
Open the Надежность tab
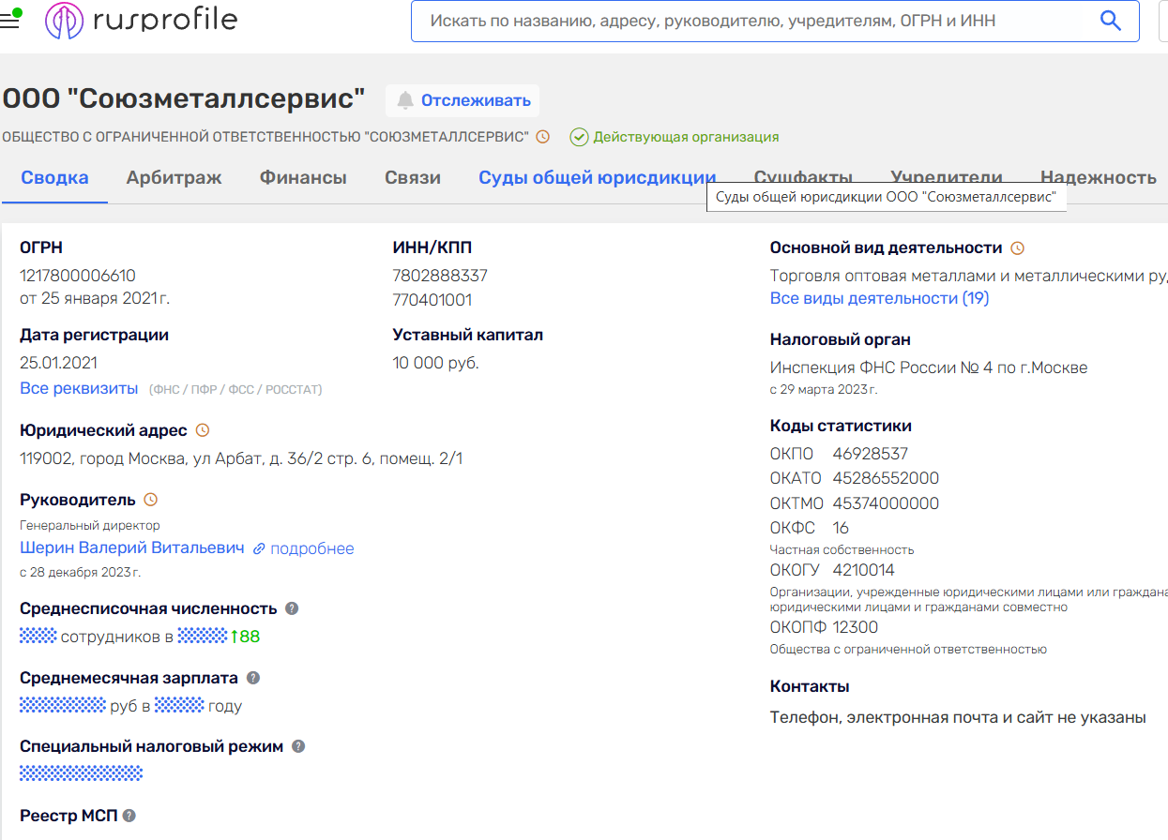[1098, 177]
